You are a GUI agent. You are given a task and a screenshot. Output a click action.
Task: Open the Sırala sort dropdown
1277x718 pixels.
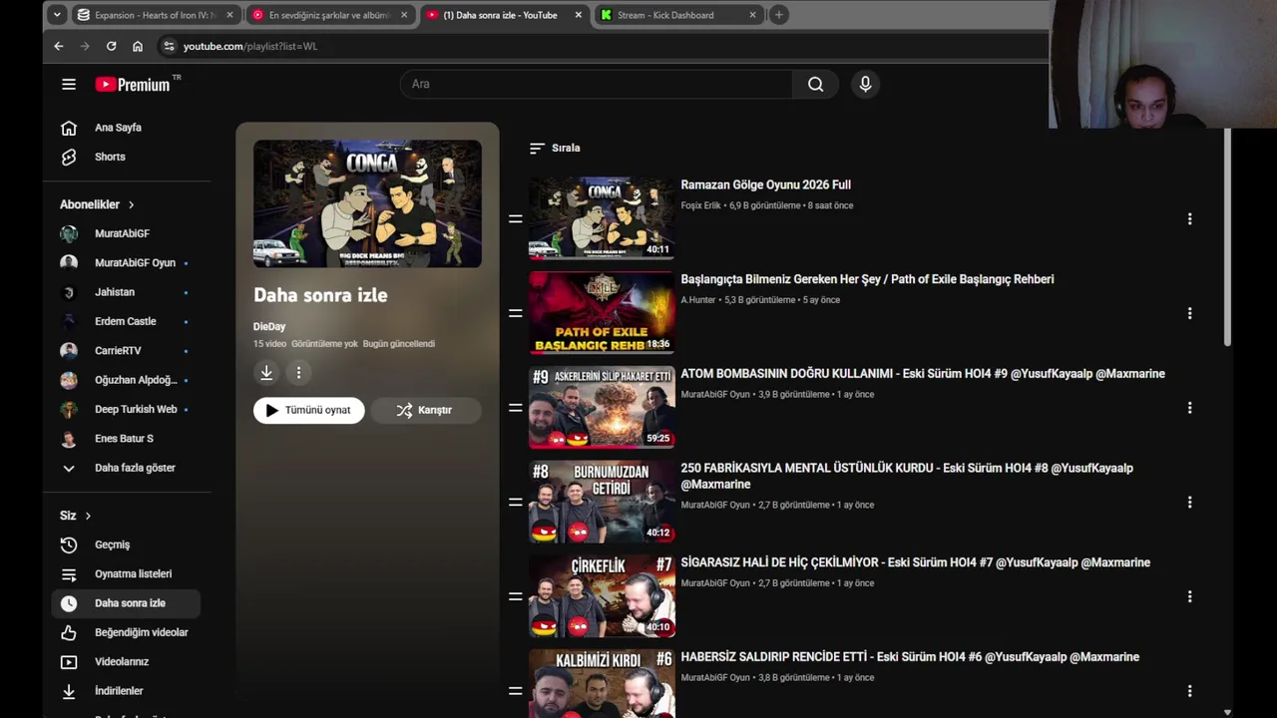(x=555, y=148)
